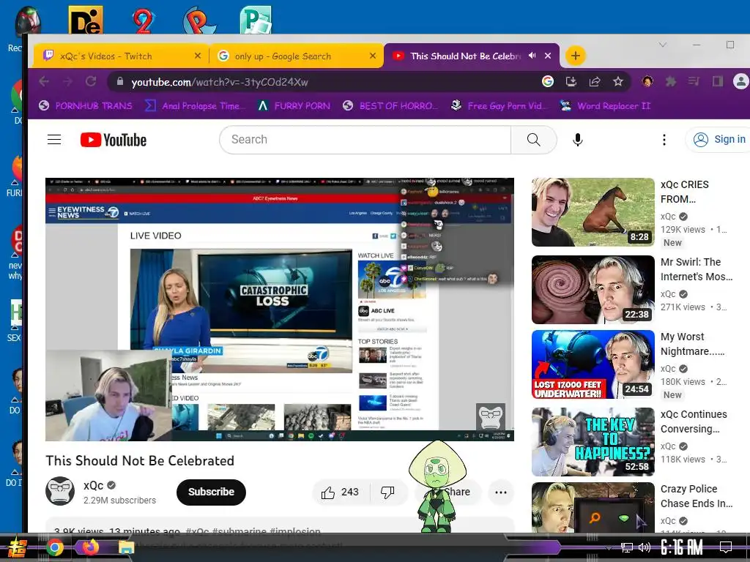The image size is (750, 562).
Task: Click the video title This Should Not Be Celebrated
Action: click(140, 461)
